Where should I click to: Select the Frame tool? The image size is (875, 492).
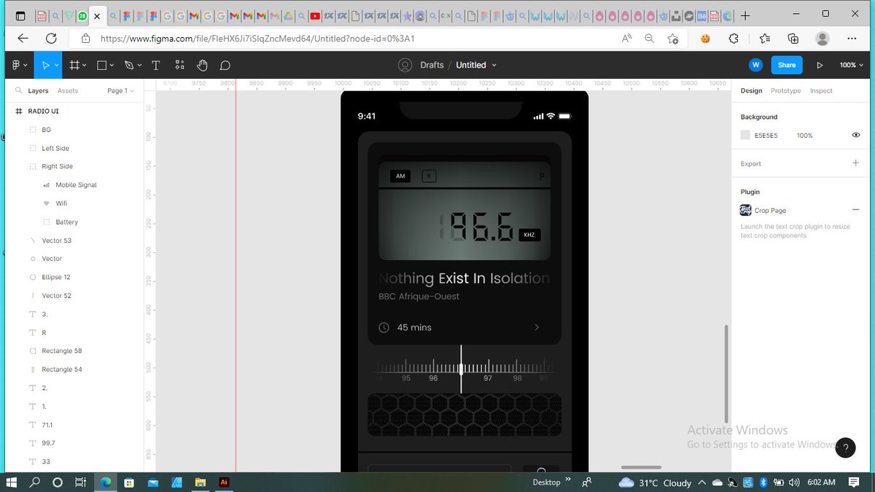74,65
